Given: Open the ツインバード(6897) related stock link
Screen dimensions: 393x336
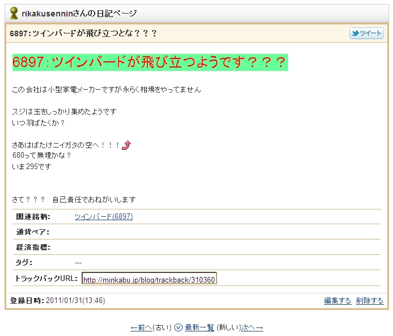Looking at the screenshot, I should point(104,216).
